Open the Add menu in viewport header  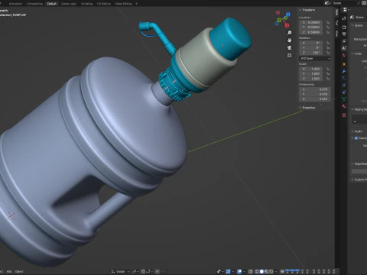9,271
